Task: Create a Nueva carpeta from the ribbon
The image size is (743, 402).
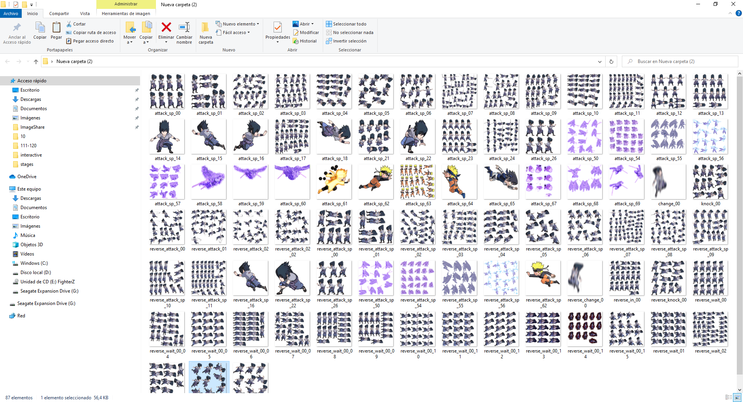Action: tap(206, 33)
